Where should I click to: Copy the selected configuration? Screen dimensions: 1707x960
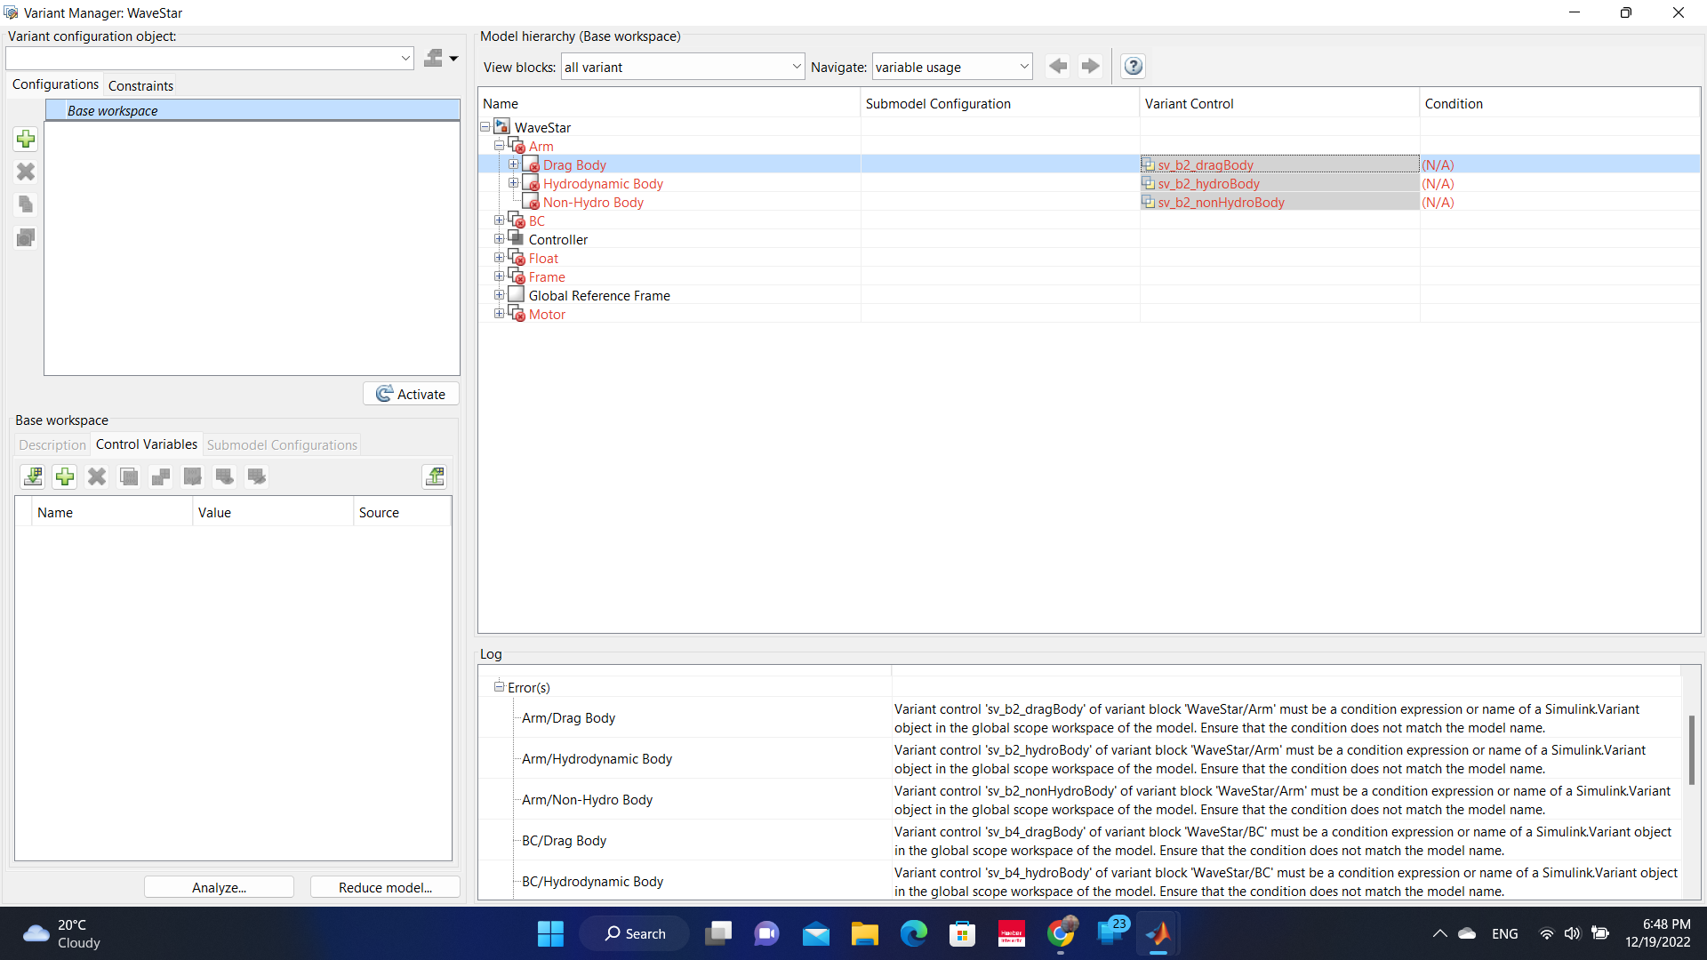tap(25, 204)
